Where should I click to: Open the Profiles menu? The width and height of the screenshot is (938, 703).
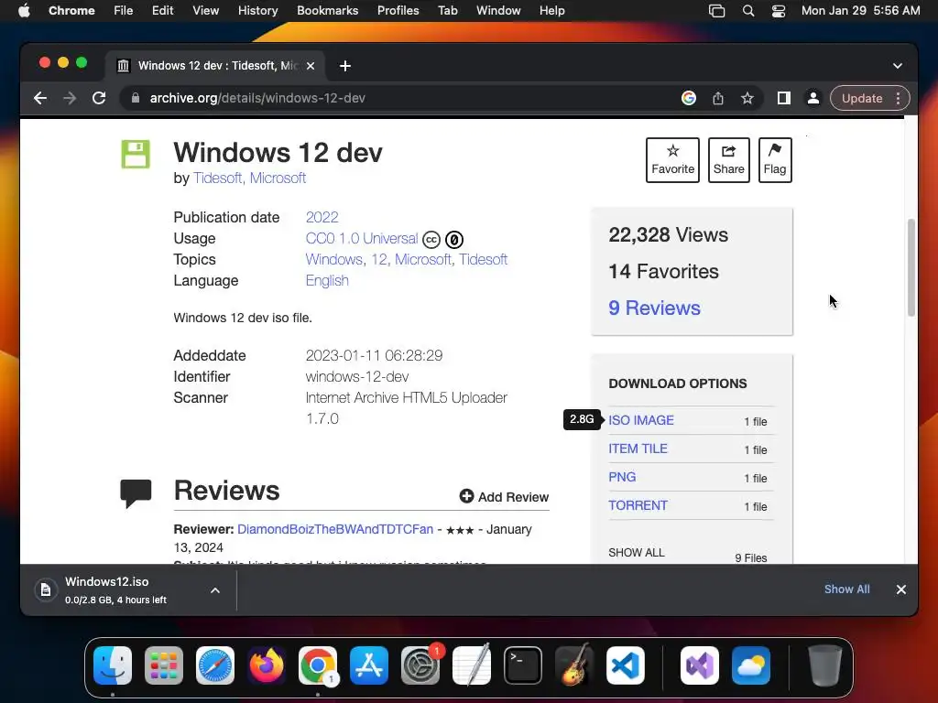tap(398, 11)
